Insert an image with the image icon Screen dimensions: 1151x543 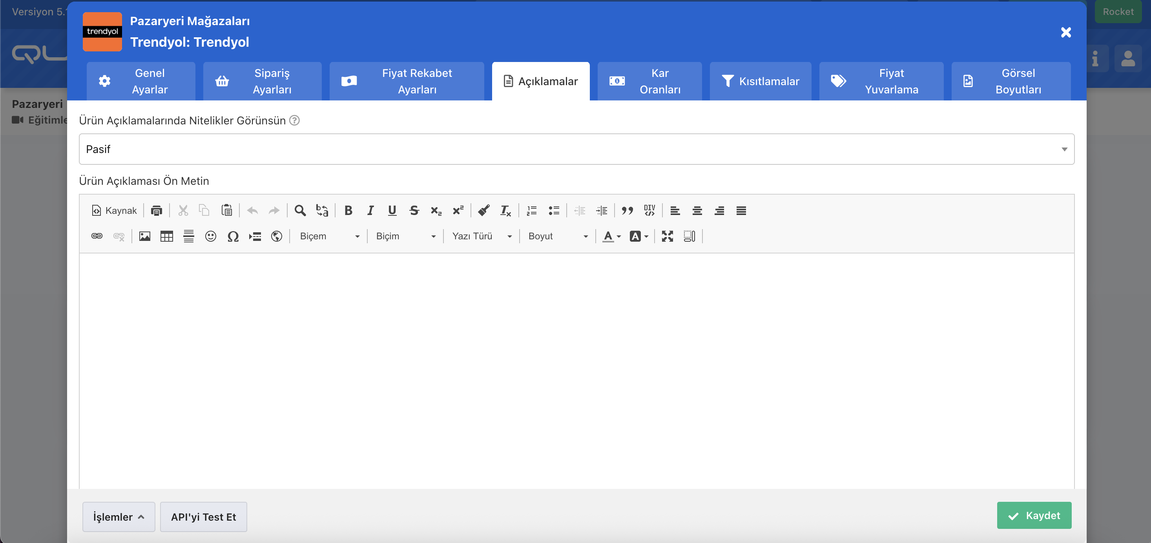tap(144, 236)
